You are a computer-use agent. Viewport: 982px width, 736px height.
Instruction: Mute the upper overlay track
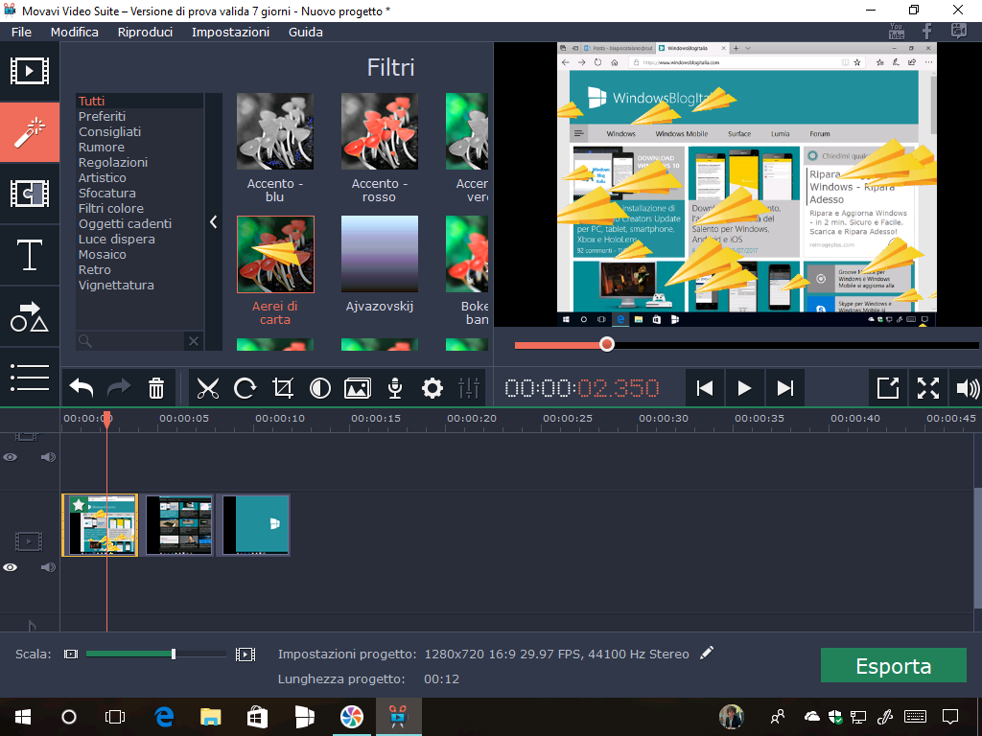(x=48, y=457)
